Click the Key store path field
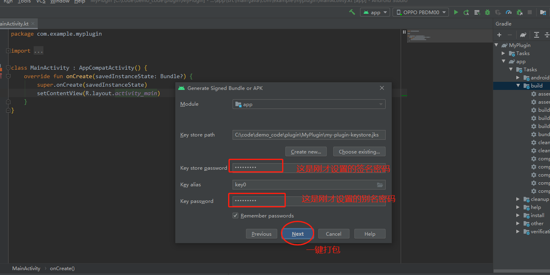550x275 pixels. pyautogui.click(x=309, y=135)
